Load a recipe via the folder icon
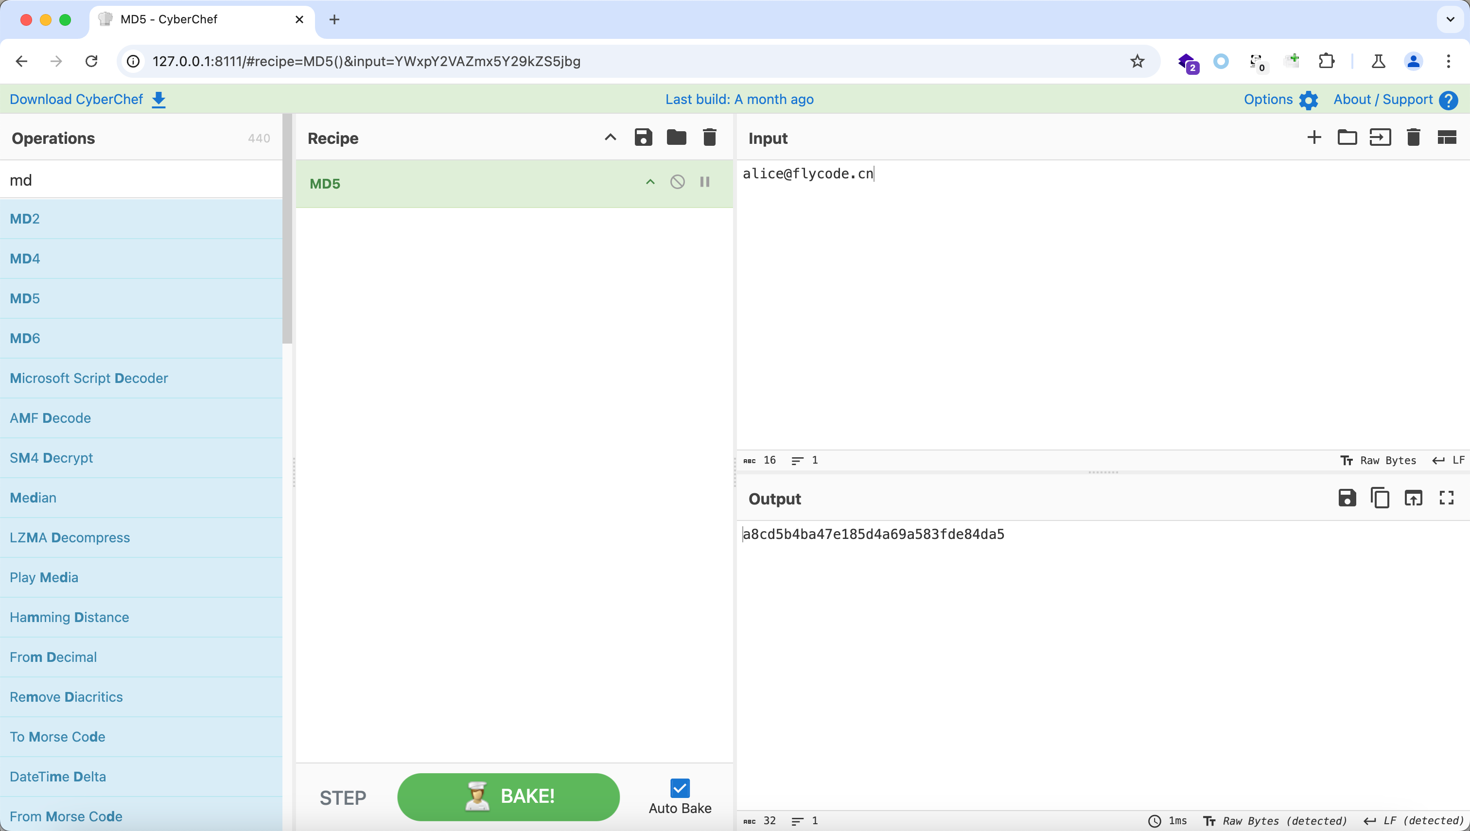The width and height of the screenshot is (1470, 831). pyautogui.click(x=676, y=138)
